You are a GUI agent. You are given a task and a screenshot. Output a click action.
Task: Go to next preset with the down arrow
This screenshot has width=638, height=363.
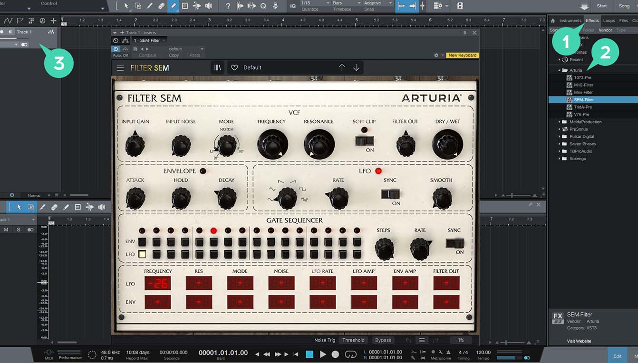(356, 67)
